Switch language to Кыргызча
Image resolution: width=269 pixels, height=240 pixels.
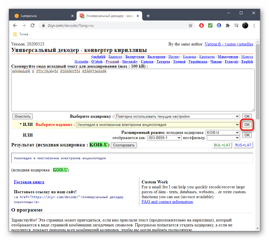click(207, 57)
